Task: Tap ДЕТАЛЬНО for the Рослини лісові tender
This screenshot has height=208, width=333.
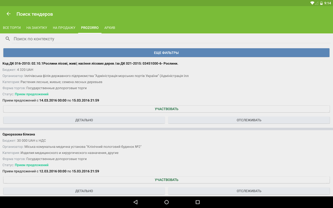Action: [84, 120]
